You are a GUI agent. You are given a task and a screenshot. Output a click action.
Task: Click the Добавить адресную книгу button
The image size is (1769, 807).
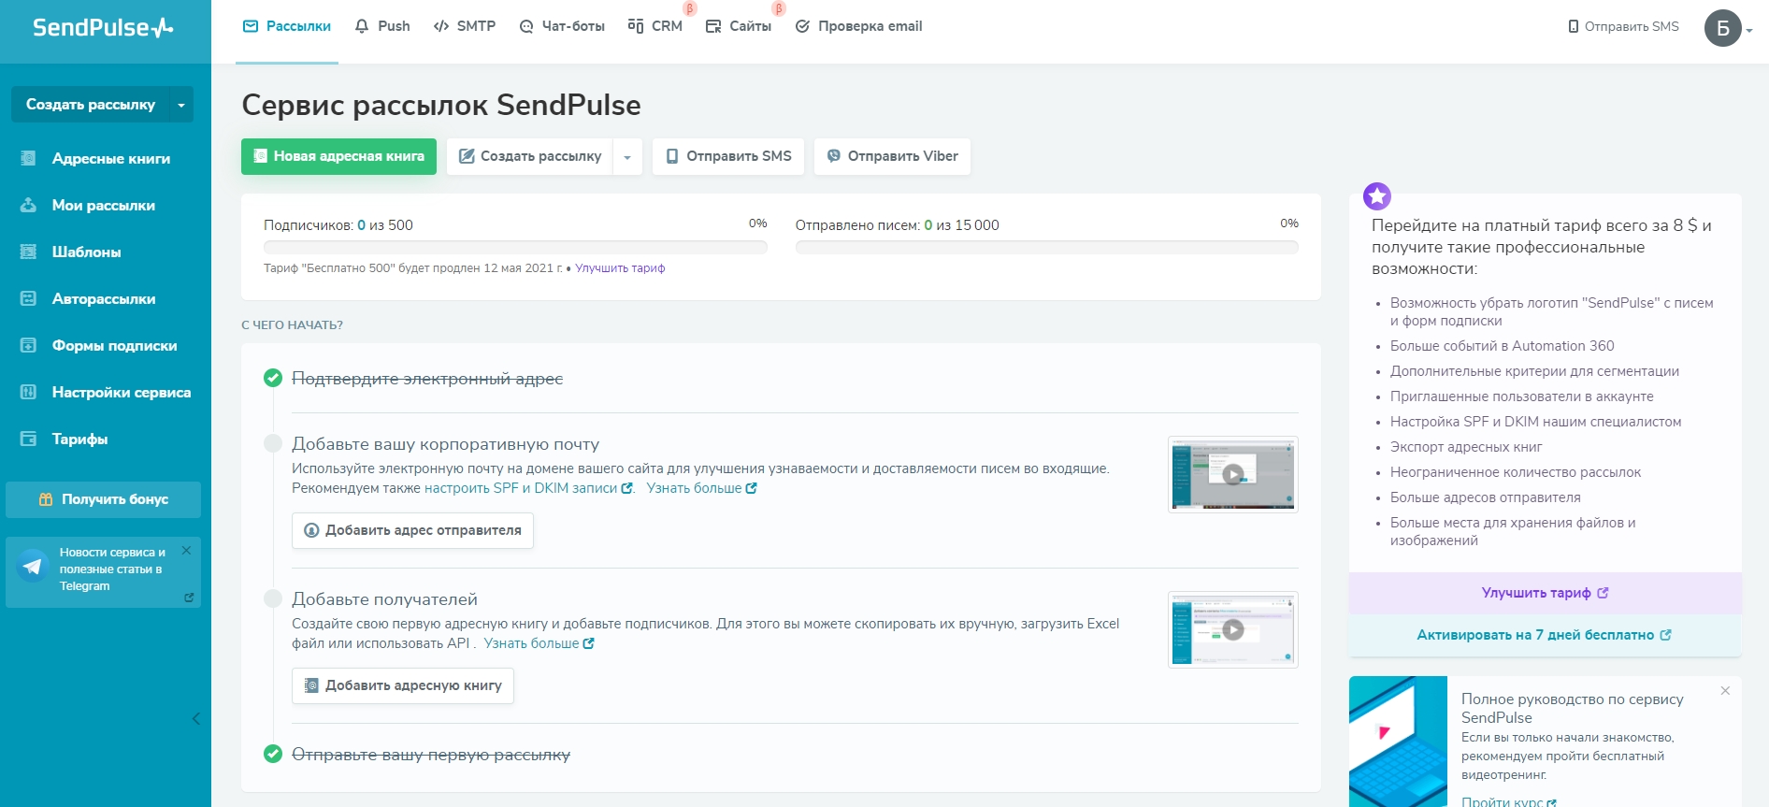click(x=403, y=685)
